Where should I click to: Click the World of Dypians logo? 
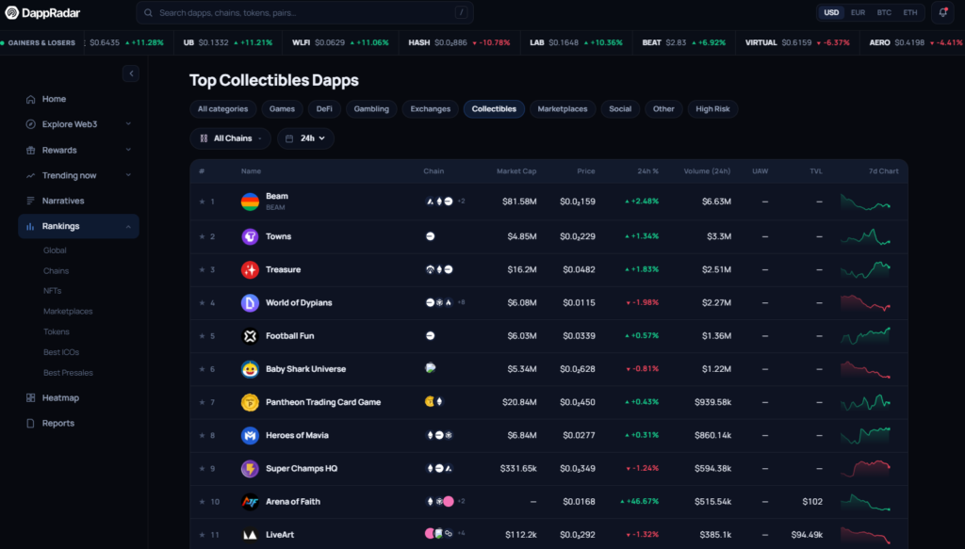click(250, 302)
